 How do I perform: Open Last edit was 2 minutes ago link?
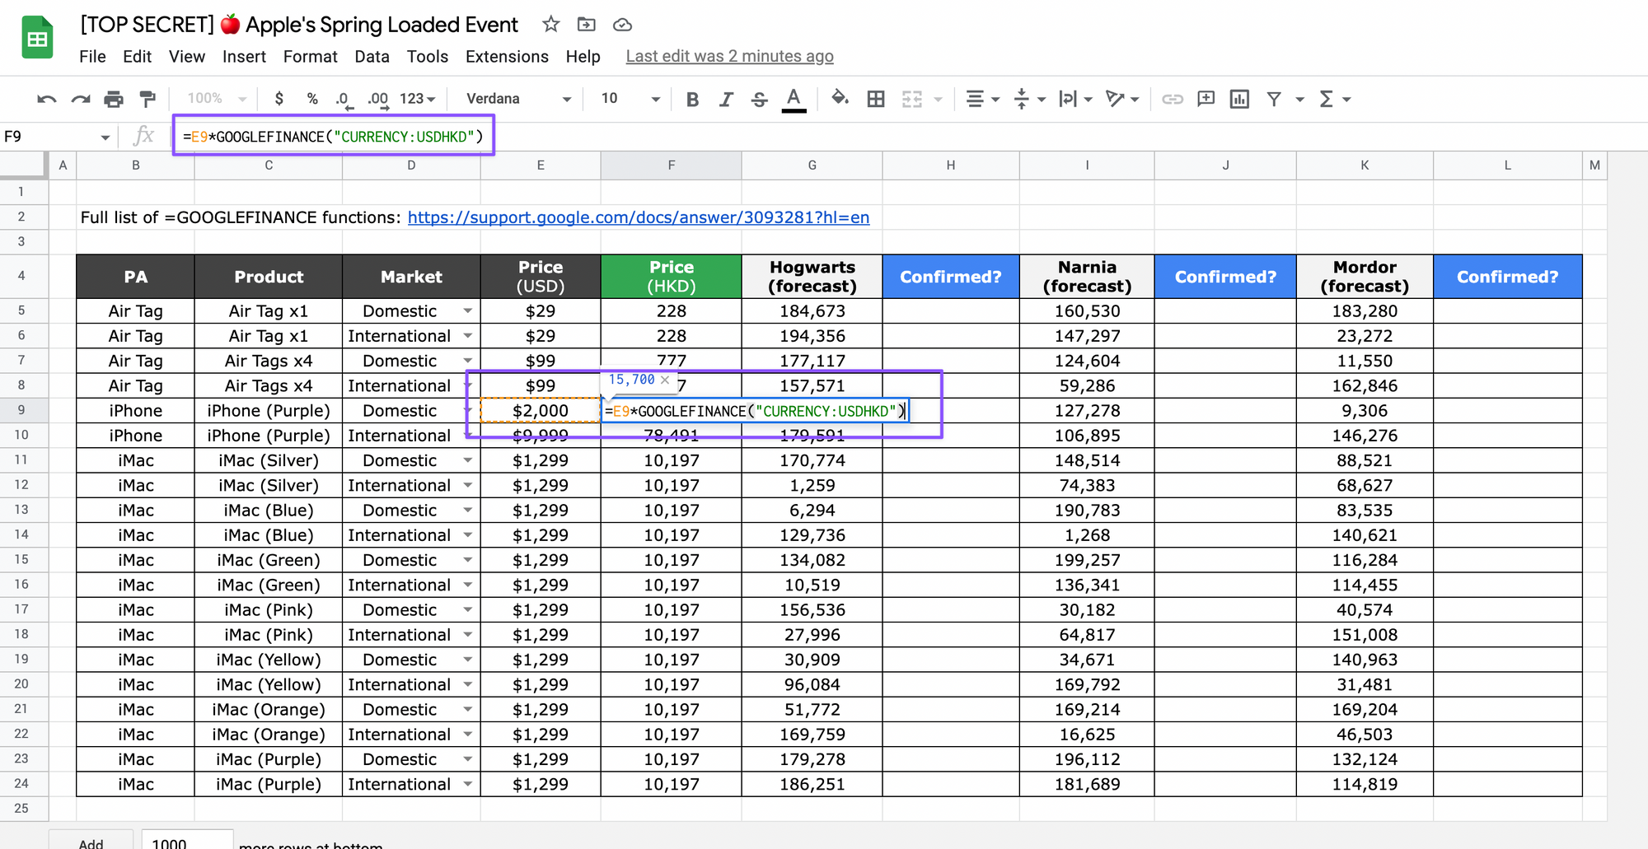tap(729, 57)
